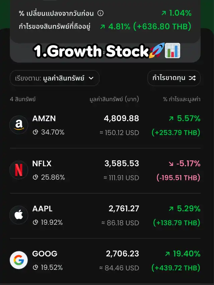Screen dimensions: 214x285
Task: Click the มูลค่าสินทรัพย์ (บาท) column header
Action: point(114,99)
